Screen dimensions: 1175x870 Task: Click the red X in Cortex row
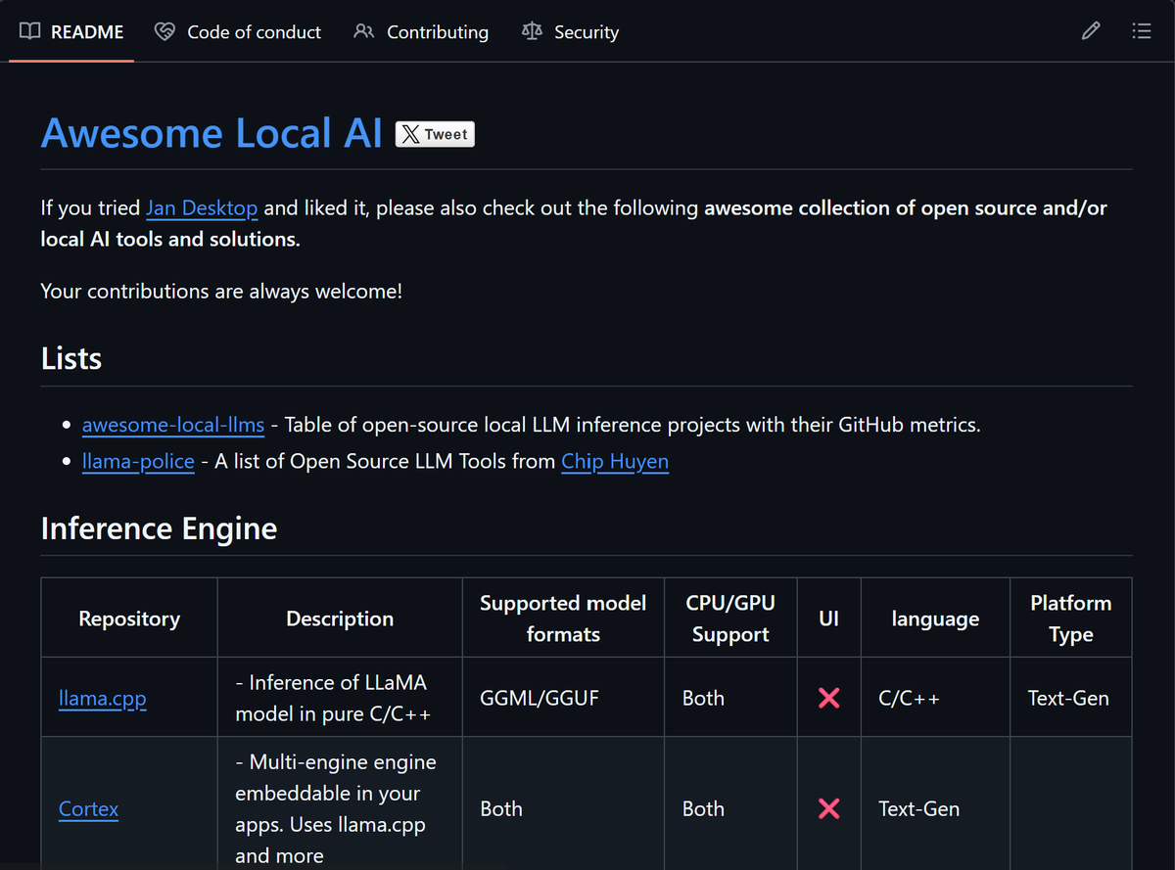pyautogui.click(x=829, y=808)
